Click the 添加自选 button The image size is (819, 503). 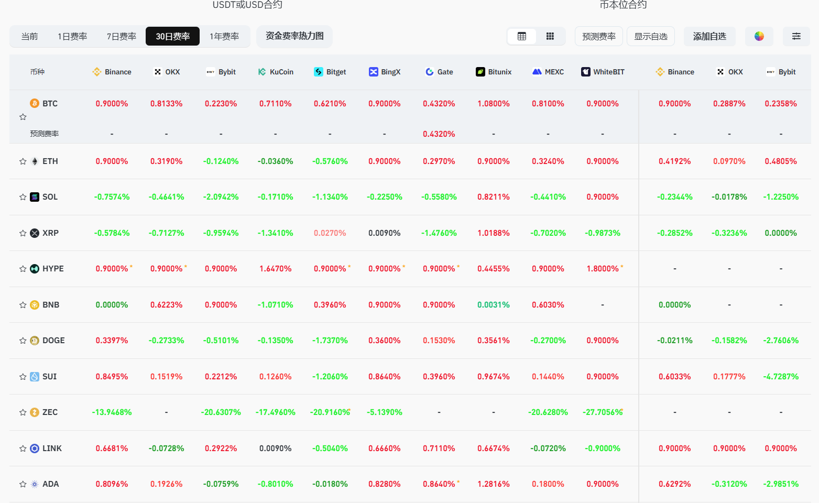[x=709, y=36]
